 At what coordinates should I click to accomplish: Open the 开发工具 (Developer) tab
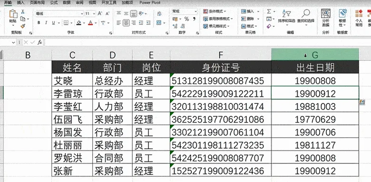point(109,2)
